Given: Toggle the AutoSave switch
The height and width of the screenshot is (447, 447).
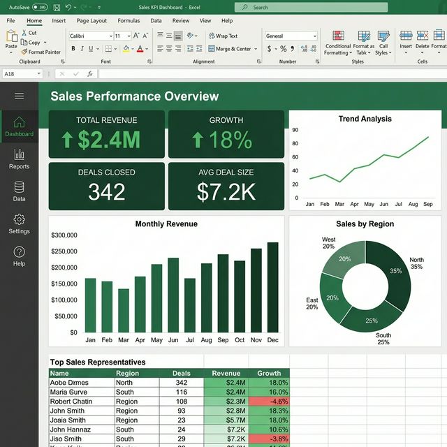Looking at the screenshot, I should click(40, 7).
